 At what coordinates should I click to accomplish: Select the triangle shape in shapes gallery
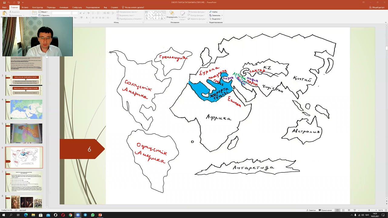click(x=147, y=15)
